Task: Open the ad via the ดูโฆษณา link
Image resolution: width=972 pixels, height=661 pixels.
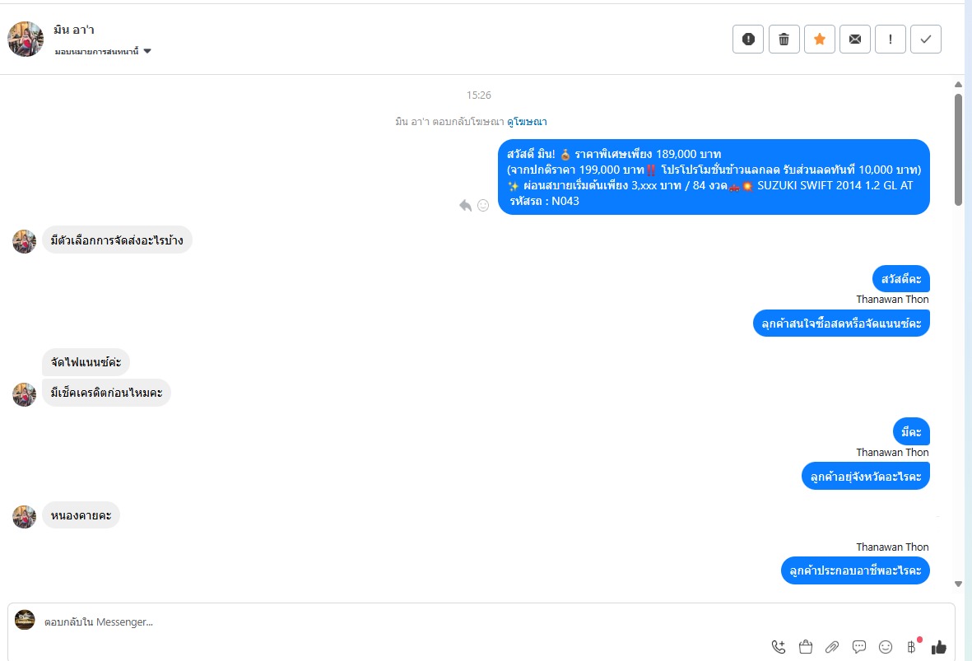Action: coord(527,122)
